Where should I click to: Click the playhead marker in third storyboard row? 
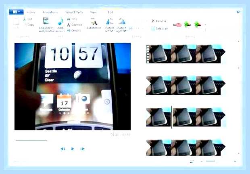click(172, 117)
